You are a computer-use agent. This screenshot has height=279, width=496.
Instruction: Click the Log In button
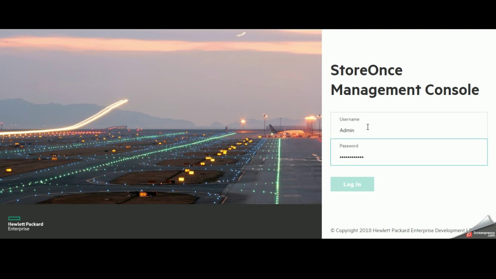point(352,184)
